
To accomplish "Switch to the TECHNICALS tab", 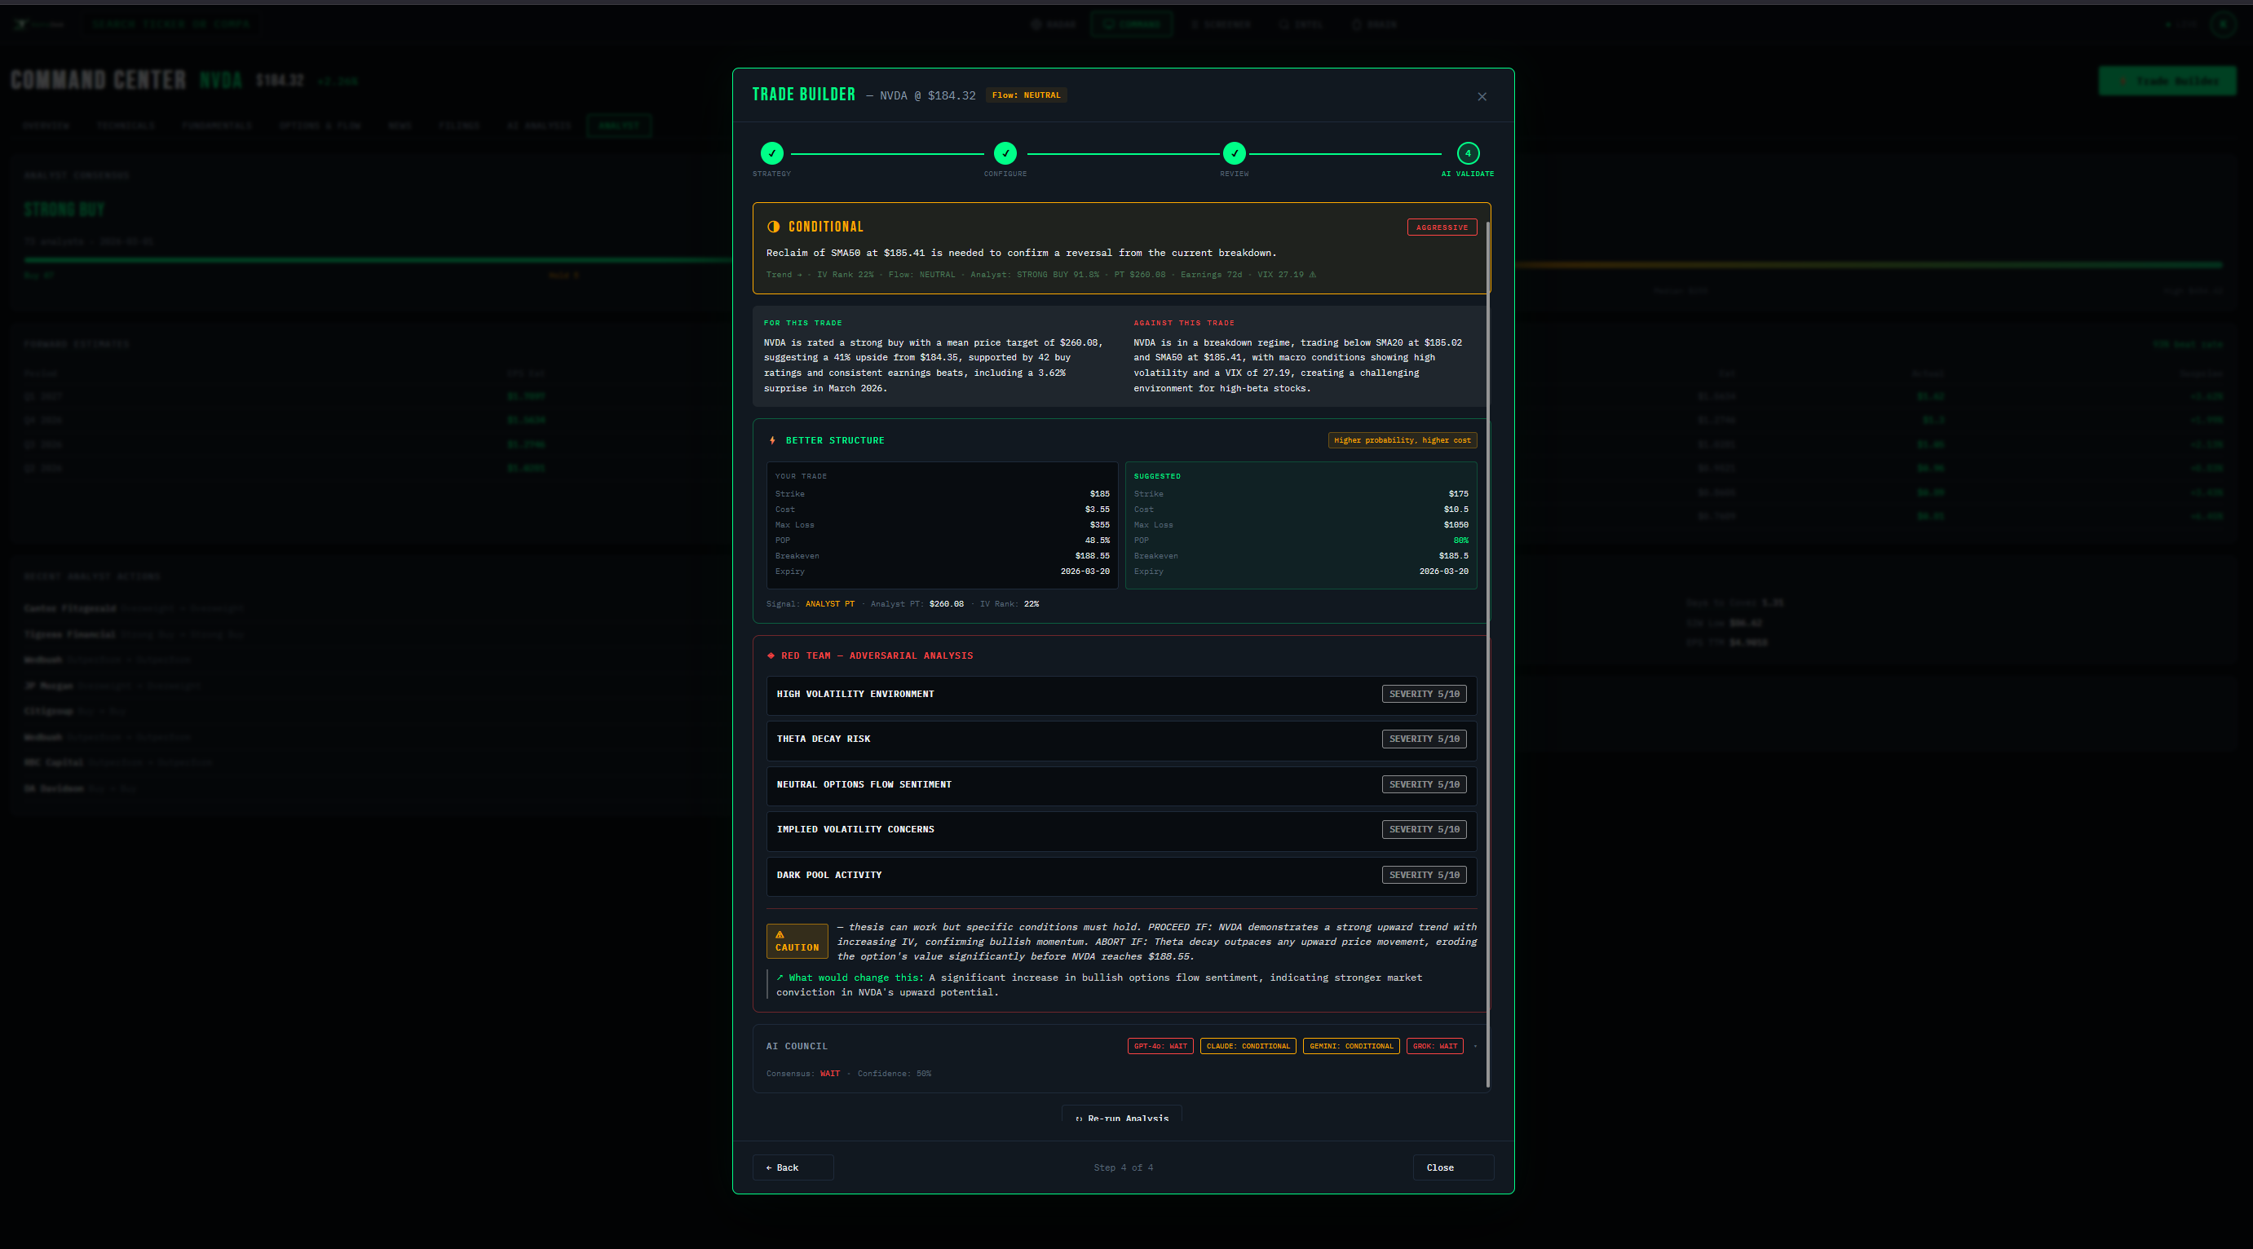I will [126, 125].
